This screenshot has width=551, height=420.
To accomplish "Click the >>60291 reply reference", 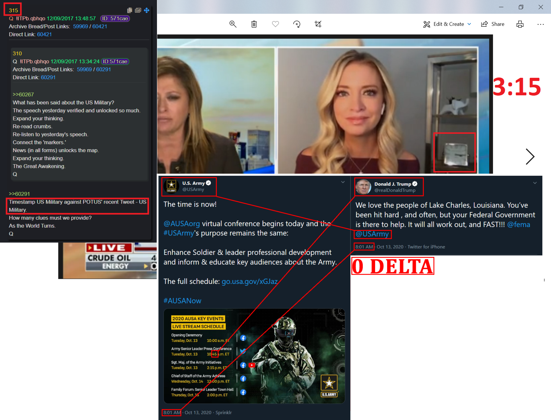I will pyautogui.click(x=19, y=194).
